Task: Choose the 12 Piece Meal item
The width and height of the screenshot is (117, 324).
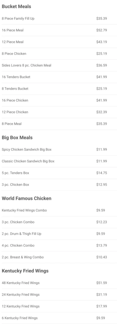Action: click(x=58, y=42)
